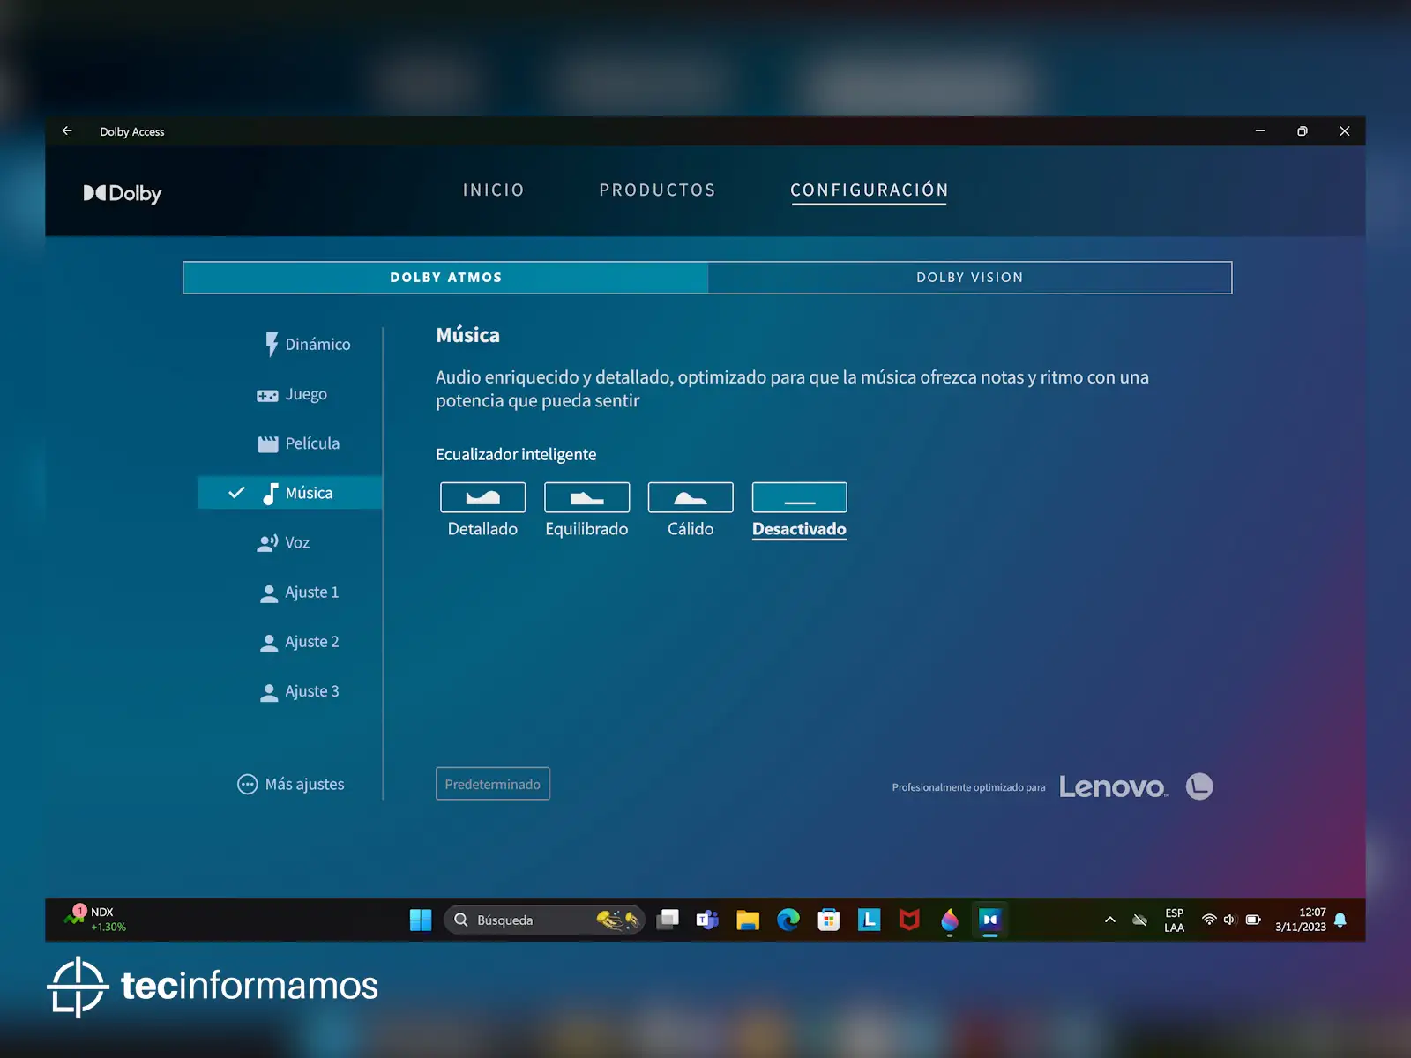
Task: Open custom profile Ajuste 2
Action: 299,642
